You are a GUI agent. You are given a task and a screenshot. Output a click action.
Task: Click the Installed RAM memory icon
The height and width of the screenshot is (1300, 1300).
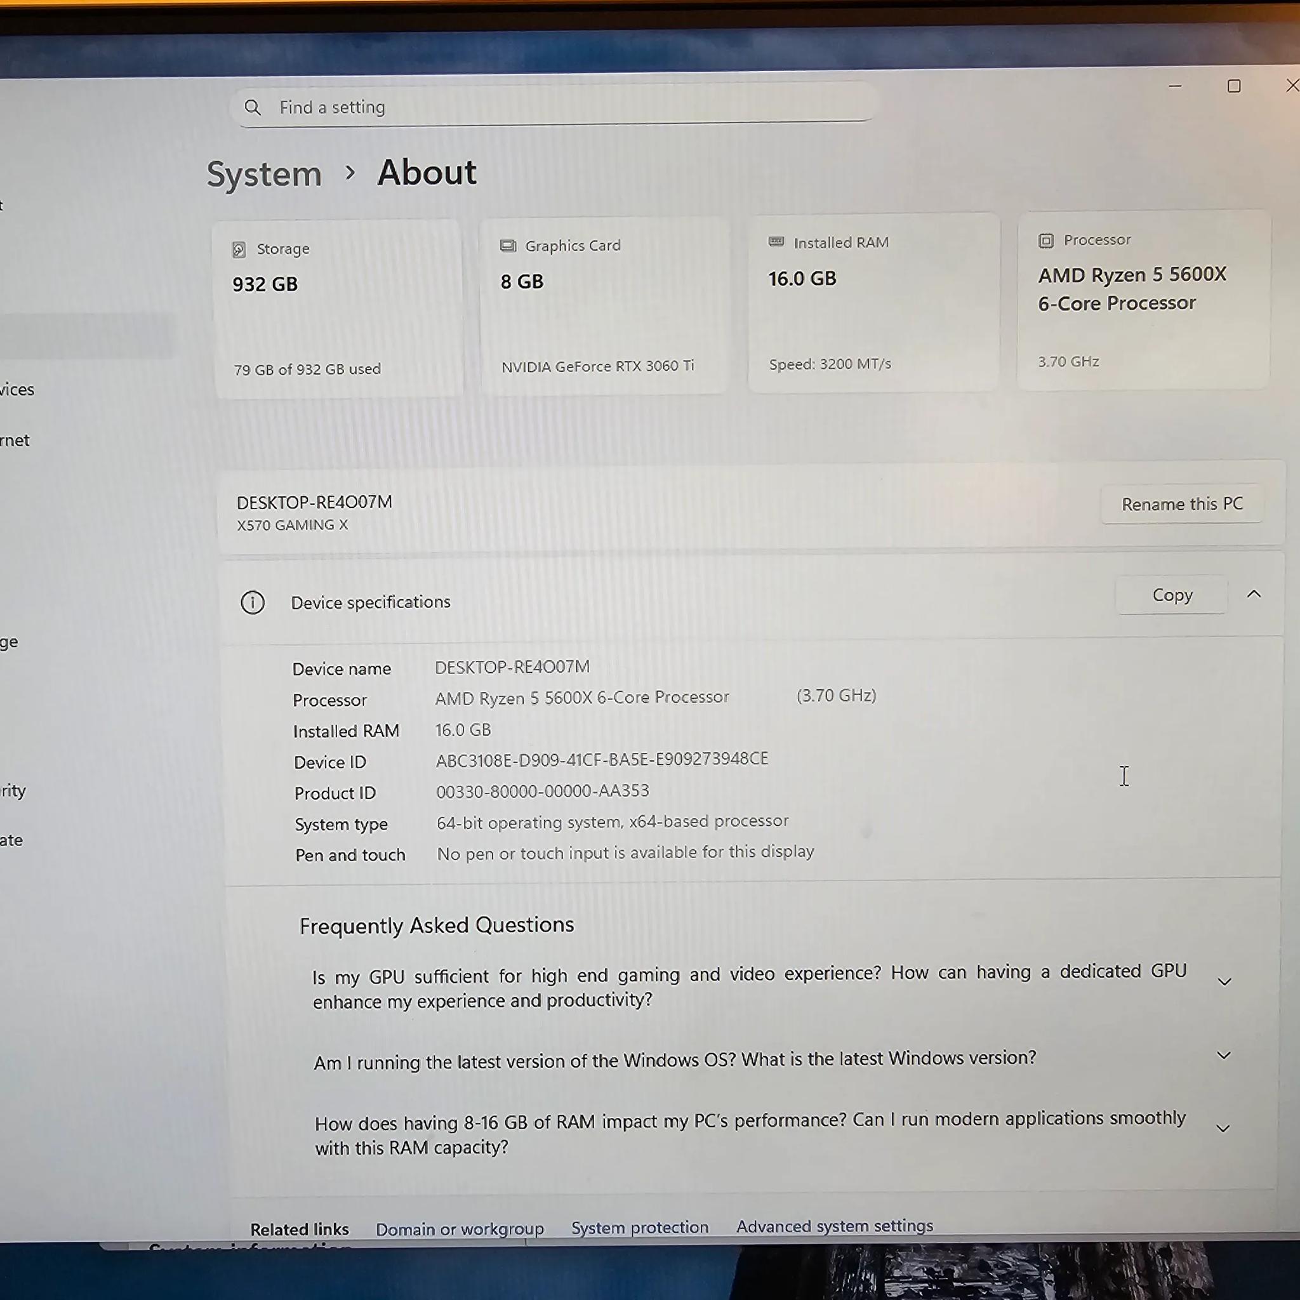pos(776,242)
